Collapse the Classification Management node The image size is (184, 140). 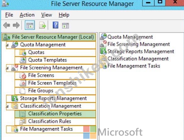coord(7,106)
